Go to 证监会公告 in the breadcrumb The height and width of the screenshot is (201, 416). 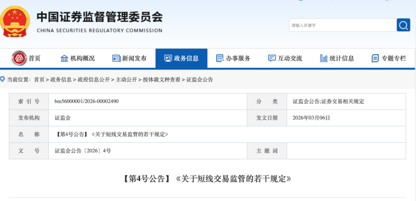point(200,79)
